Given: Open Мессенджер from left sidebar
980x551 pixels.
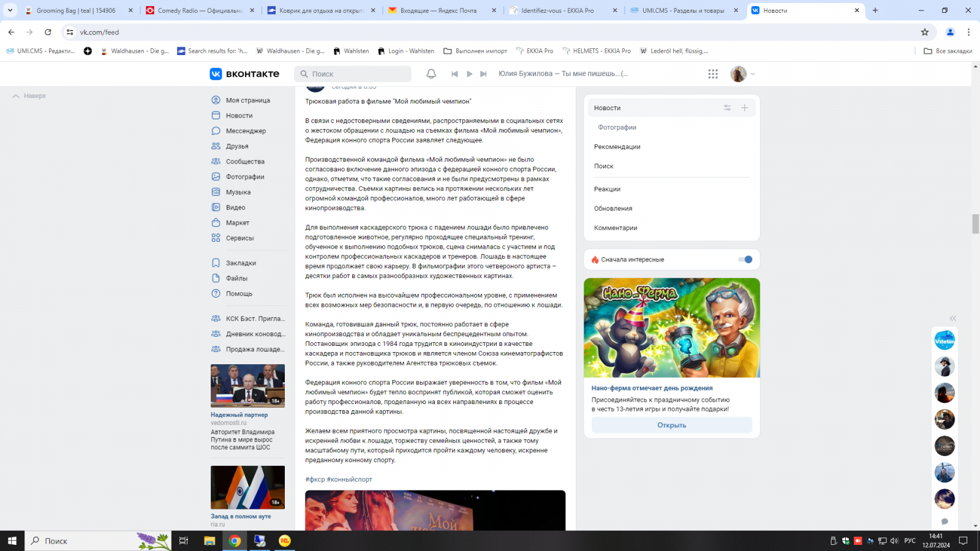Looking at the screenshot, I should 245,131.
